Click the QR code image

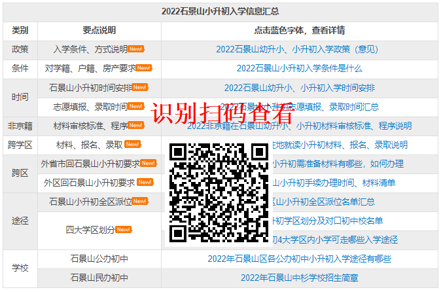(219, 193)
